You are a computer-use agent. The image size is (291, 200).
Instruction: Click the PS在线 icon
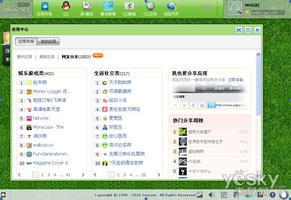point(183,161)
